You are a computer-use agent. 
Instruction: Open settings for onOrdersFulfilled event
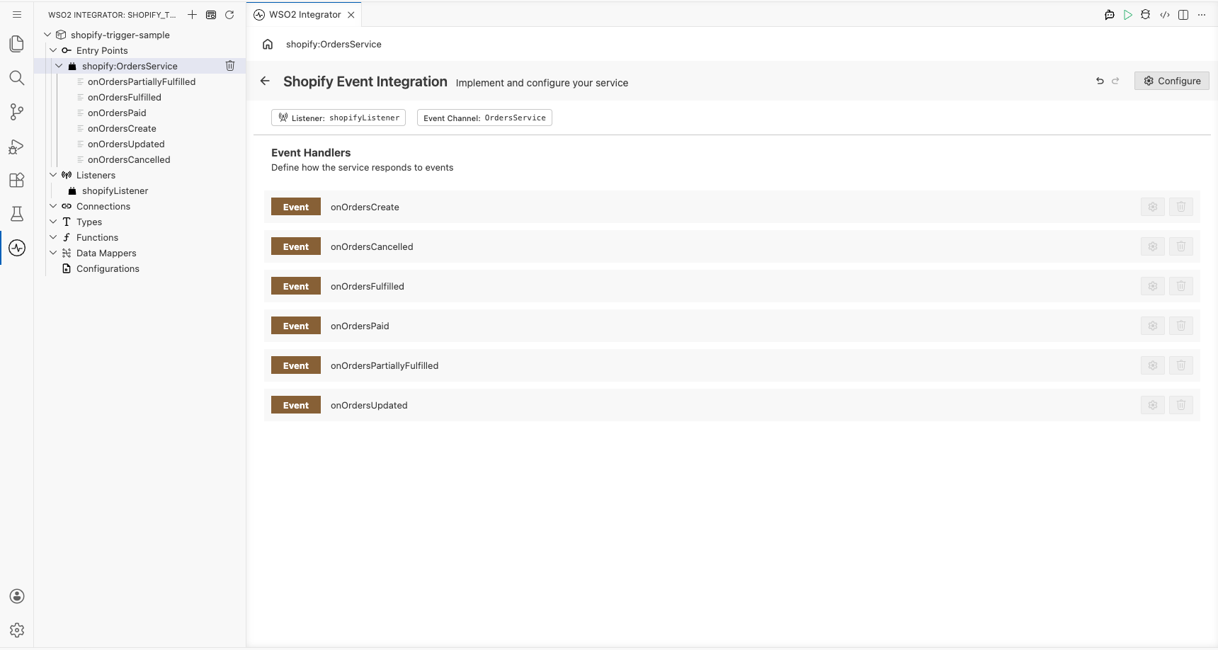[1153, 286]
